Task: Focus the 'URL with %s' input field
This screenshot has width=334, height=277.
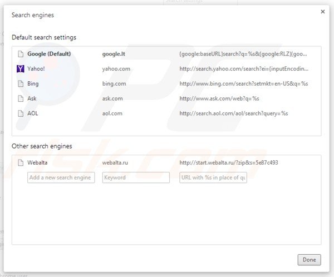Action: [x=213, y=177]
